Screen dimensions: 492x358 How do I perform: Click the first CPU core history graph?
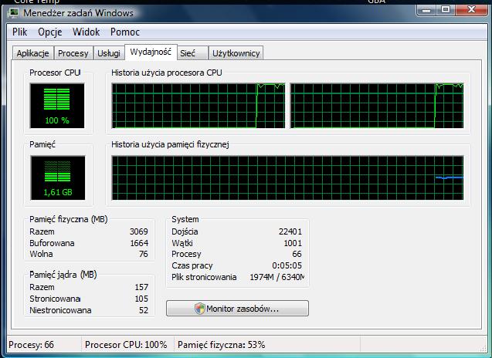(198, 106)
